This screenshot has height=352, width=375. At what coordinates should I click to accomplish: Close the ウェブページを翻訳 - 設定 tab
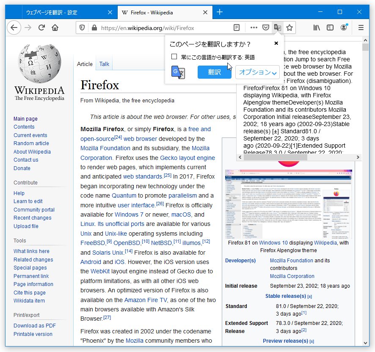[110, 12]
